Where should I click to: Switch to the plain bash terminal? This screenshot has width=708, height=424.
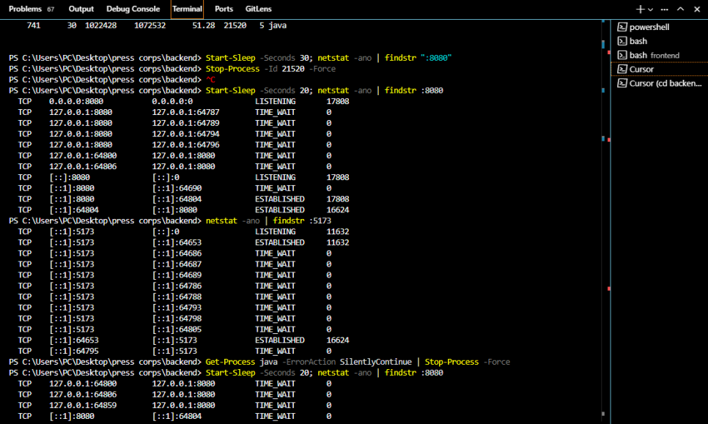point(659,41)
